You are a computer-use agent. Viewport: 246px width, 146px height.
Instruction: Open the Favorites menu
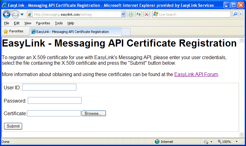(43, 23)
